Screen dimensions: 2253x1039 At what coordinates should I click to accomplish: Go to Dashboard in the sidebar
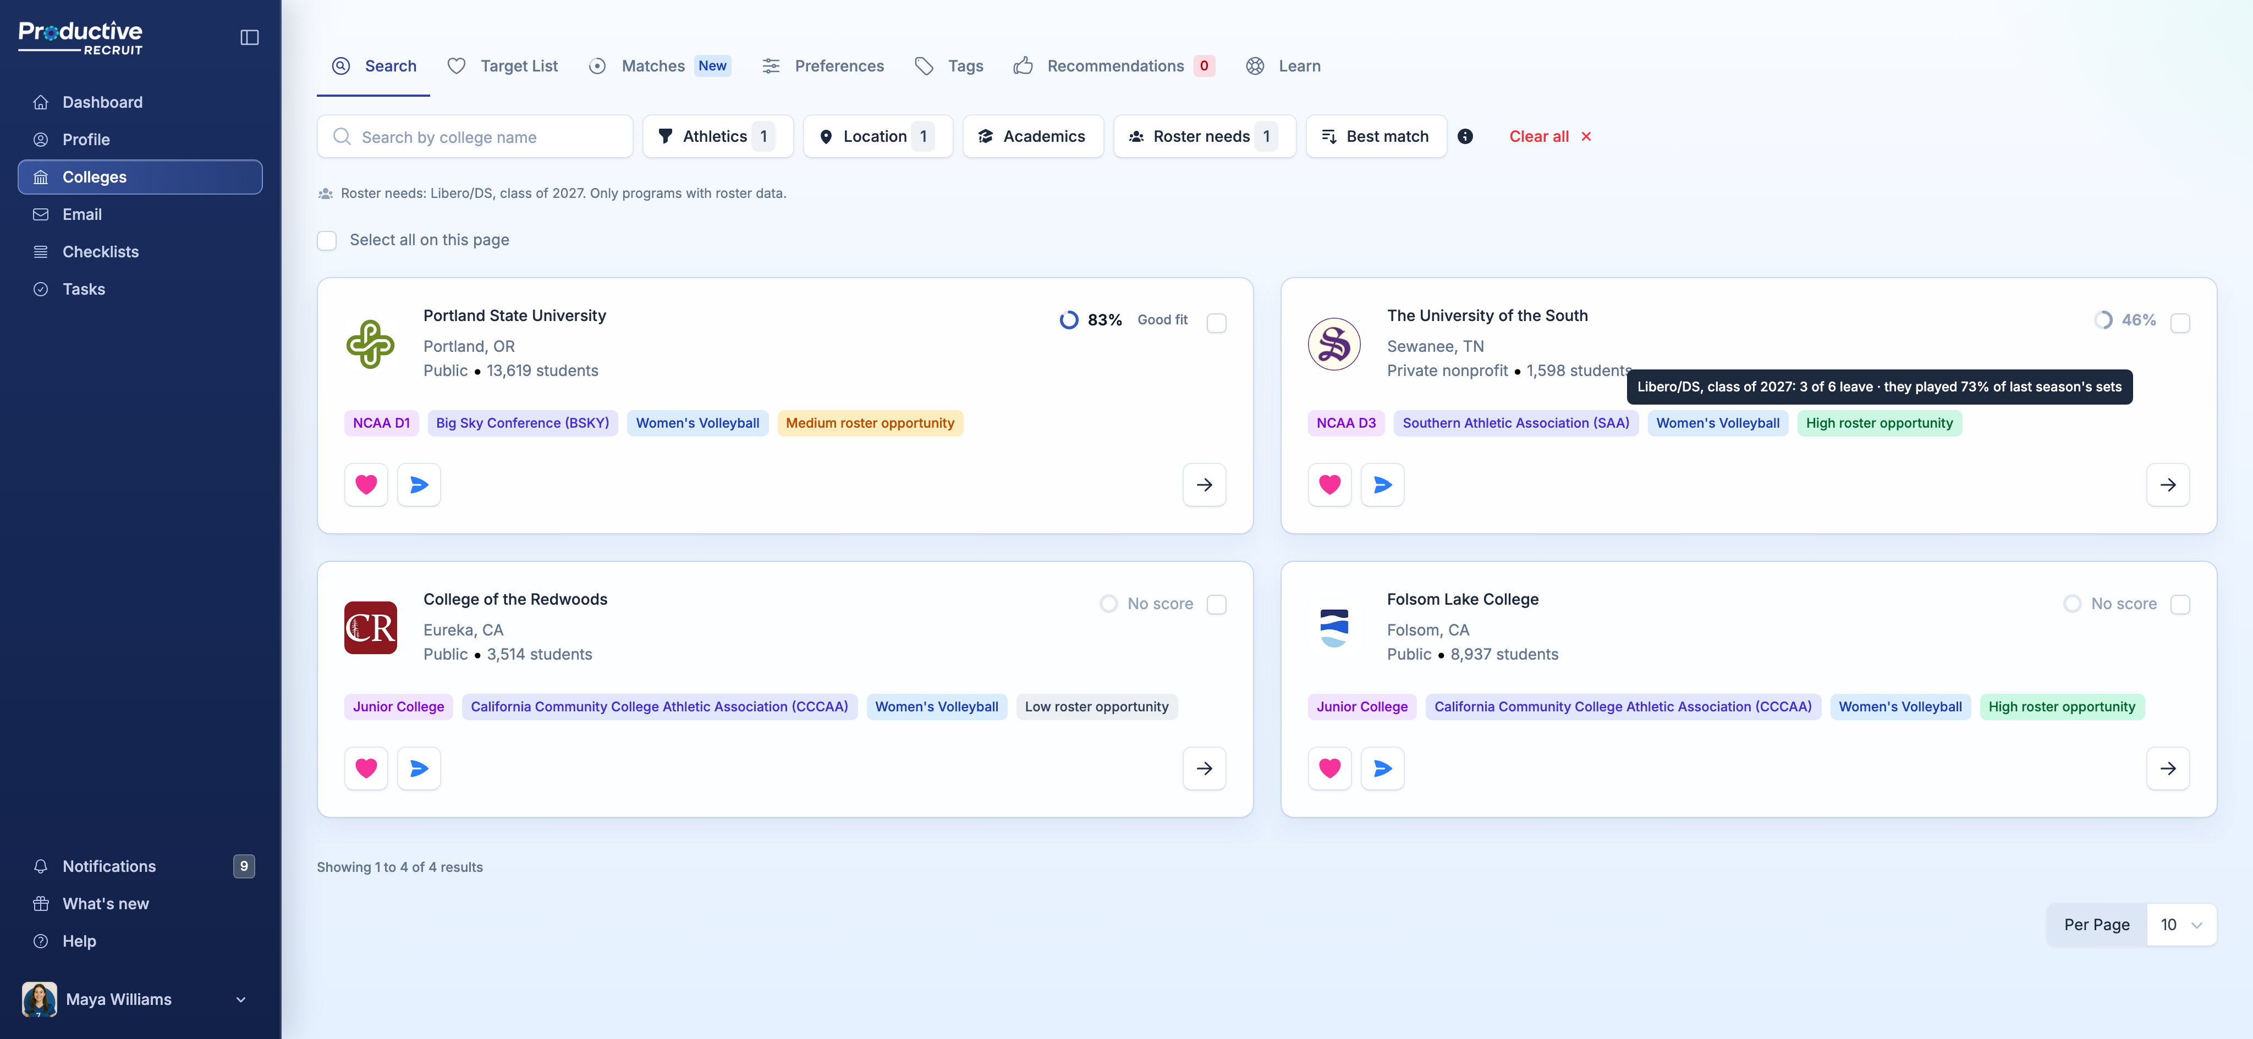click(x=140, y=102)
